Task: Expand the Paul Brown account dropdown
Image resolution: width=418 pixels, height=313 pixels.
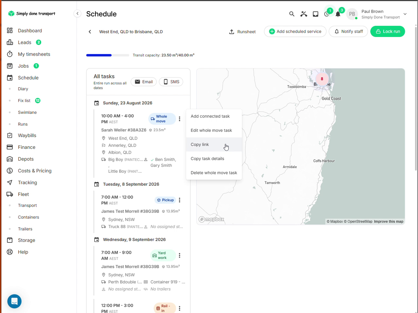Action: pyautogui.click(x=405, y=14)
